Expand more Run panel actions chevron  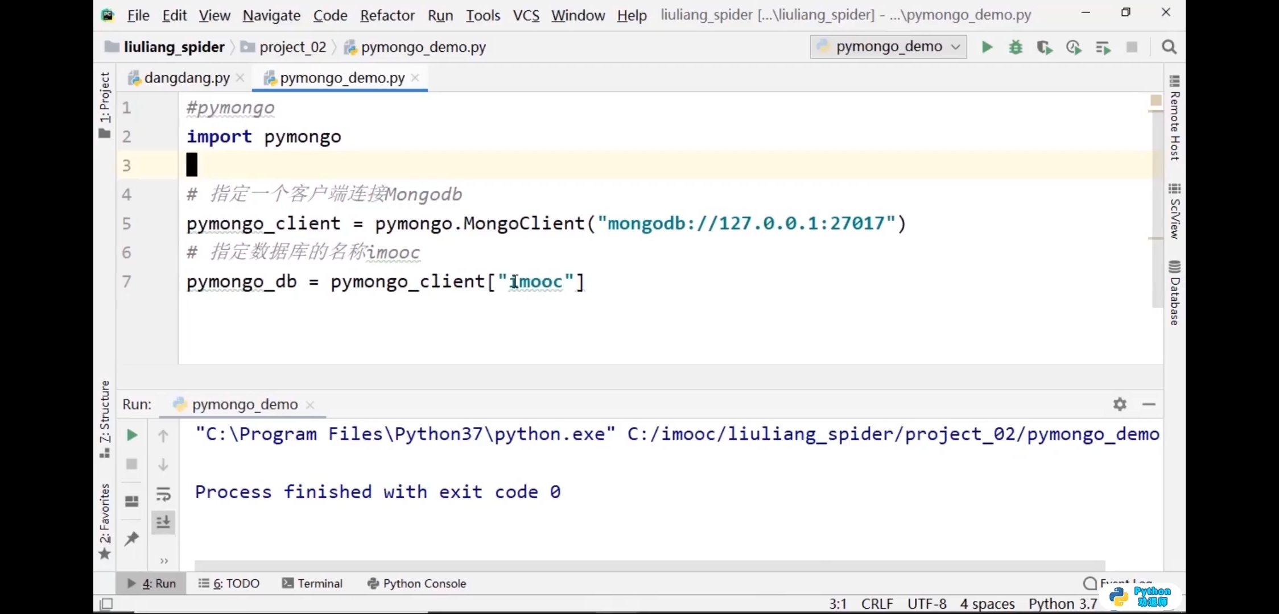click(164, 561)
